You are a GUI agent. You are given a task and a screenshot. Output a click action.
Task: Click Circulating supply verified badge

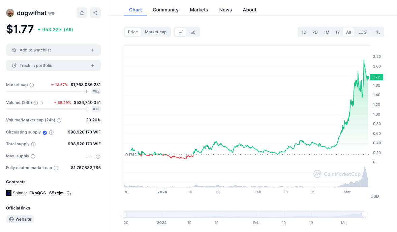point(45,133)
